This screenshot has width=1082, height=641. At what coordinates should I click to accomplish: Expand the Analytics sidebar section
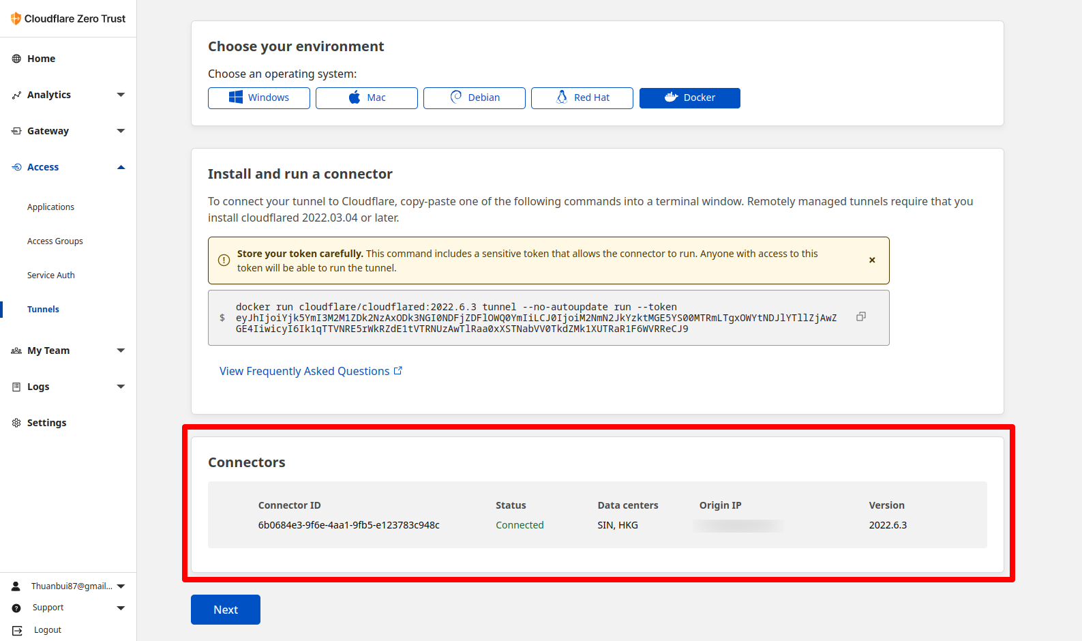coord(121,95)
